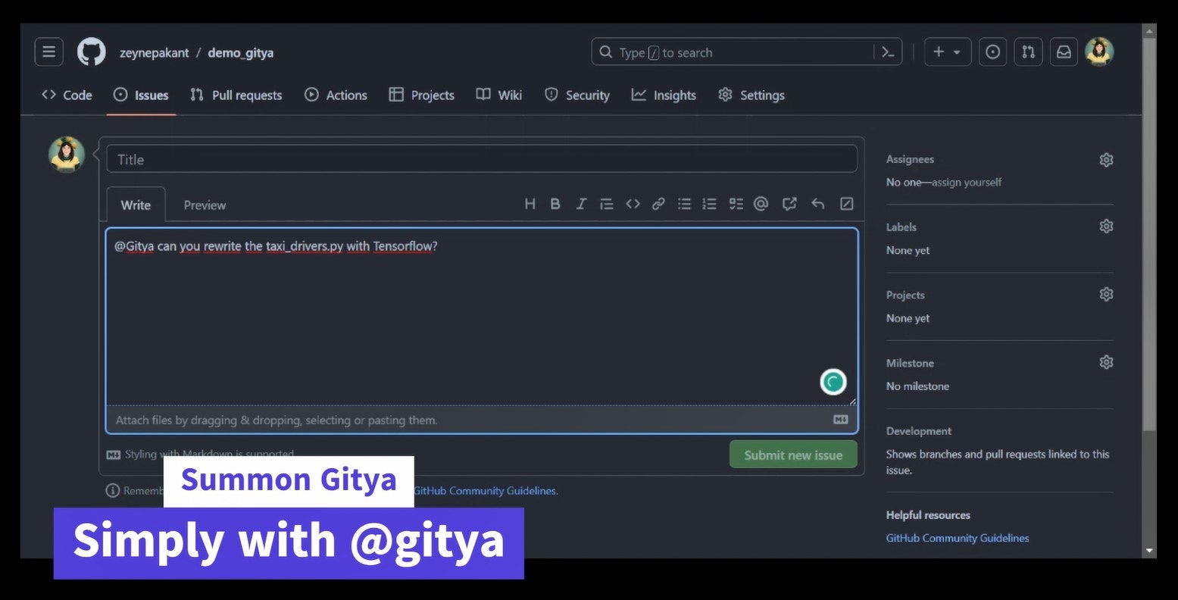This screenshot has height=600, width=1178.
Task: Click the Grammarly circle icon in text area
Action: click(x=833, y=382)
